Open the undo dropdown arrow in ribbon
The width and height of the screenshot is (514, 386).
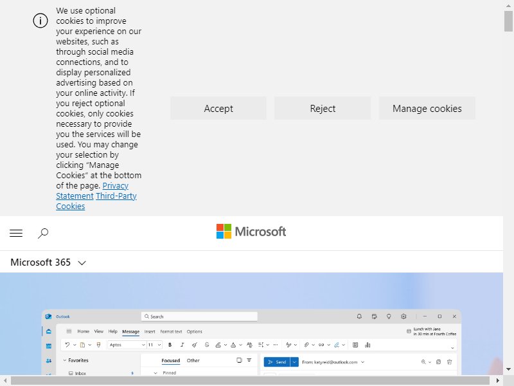pos(75,345)
